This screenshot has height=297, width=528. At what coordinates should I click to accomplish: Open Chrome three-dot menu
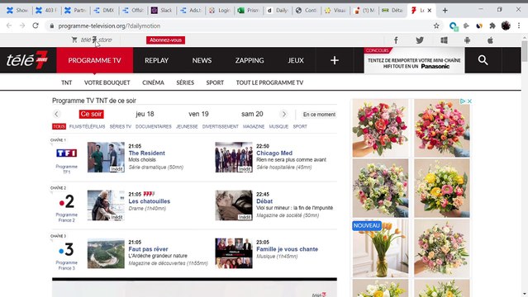[x=519, y=26]
